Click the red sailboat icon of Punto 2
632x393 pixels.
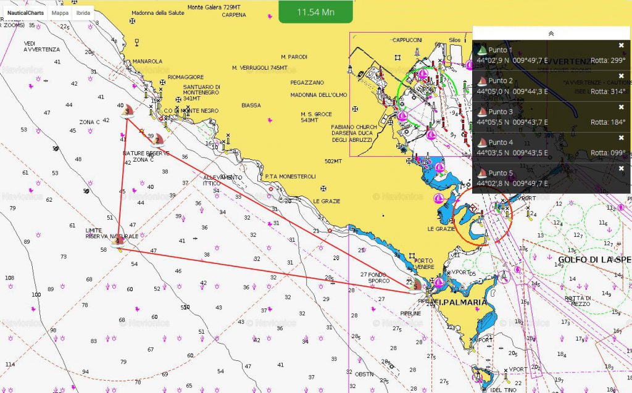tap(481, 81)
